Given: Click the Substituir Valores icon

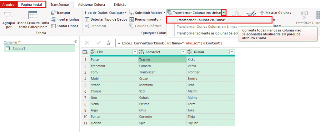Looking at the screenshot, I should pyautogui.click(x=132, y=13).
